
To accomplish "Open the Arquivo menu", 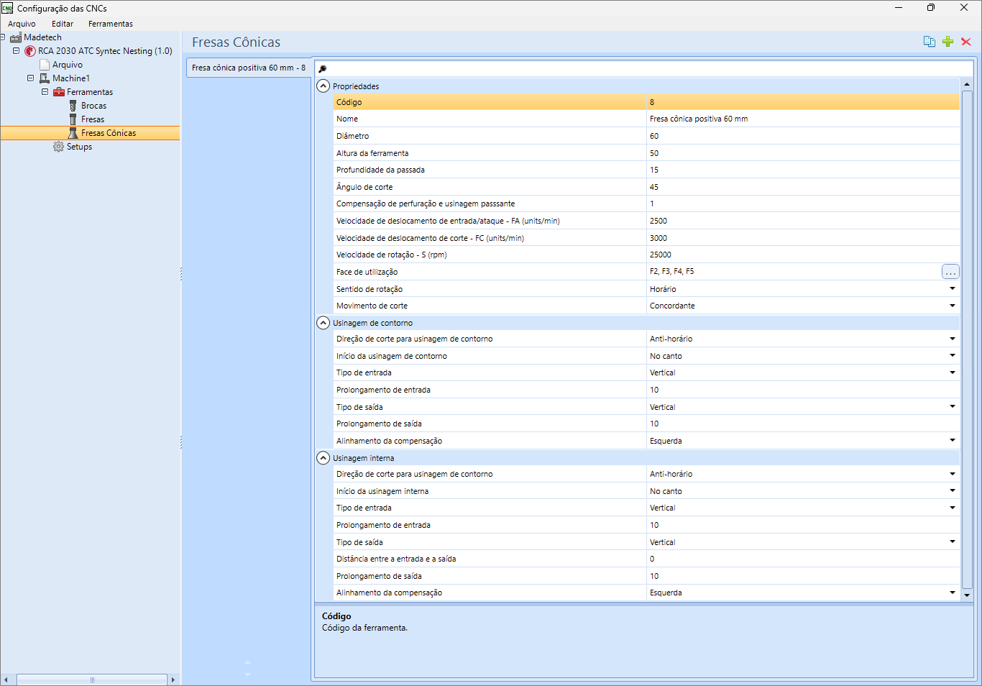I will point(22,24).
